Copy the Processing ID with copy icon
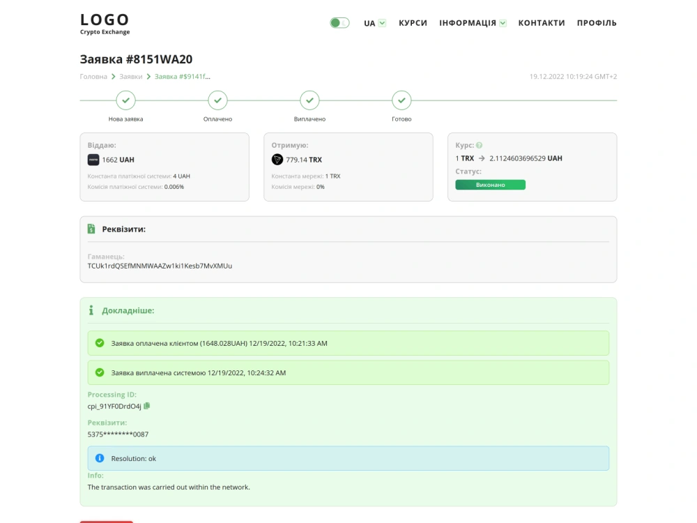The height and width of the screenshot is (523, 697). tap(147, 406)
